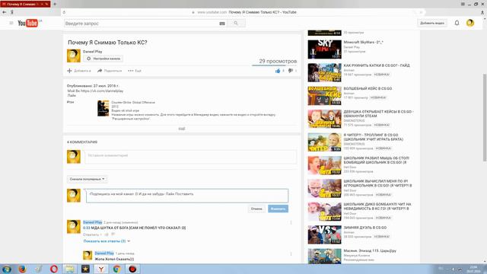Viewport: 487px width, 274px height.
Task: Open a new browser tab with plus
Action: click(x=55, y=4)
